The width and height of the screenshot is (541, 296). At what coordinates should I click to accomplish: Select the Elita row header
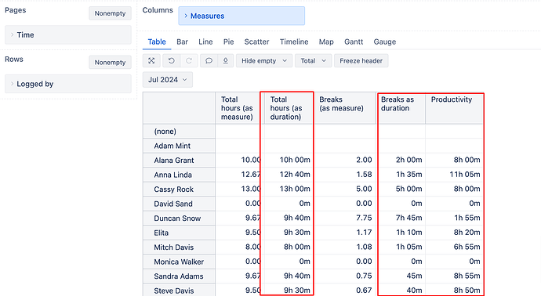tap(179, 233)
